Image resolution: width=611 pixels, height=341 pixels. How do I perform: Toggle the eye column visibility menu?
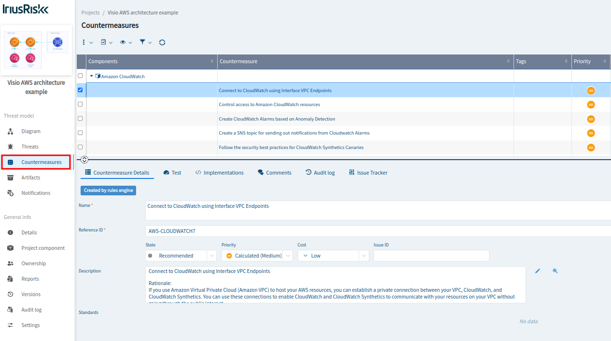(126, 42)
